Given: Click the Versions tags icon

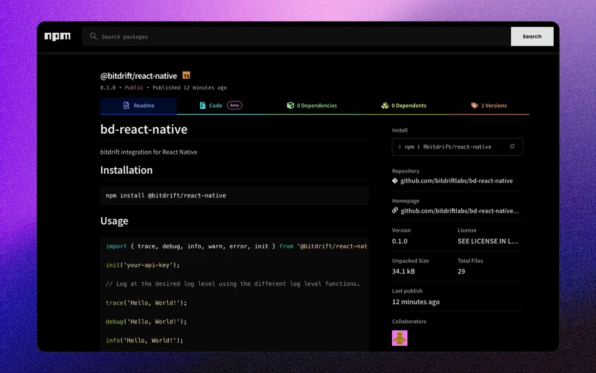Looking at the screenshot, I should 474,106.
